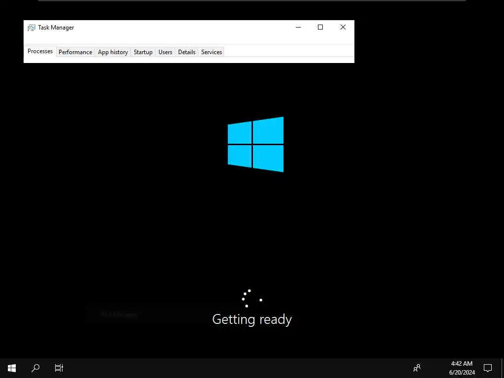Minimize the Task Manager window

coord(298,28)
